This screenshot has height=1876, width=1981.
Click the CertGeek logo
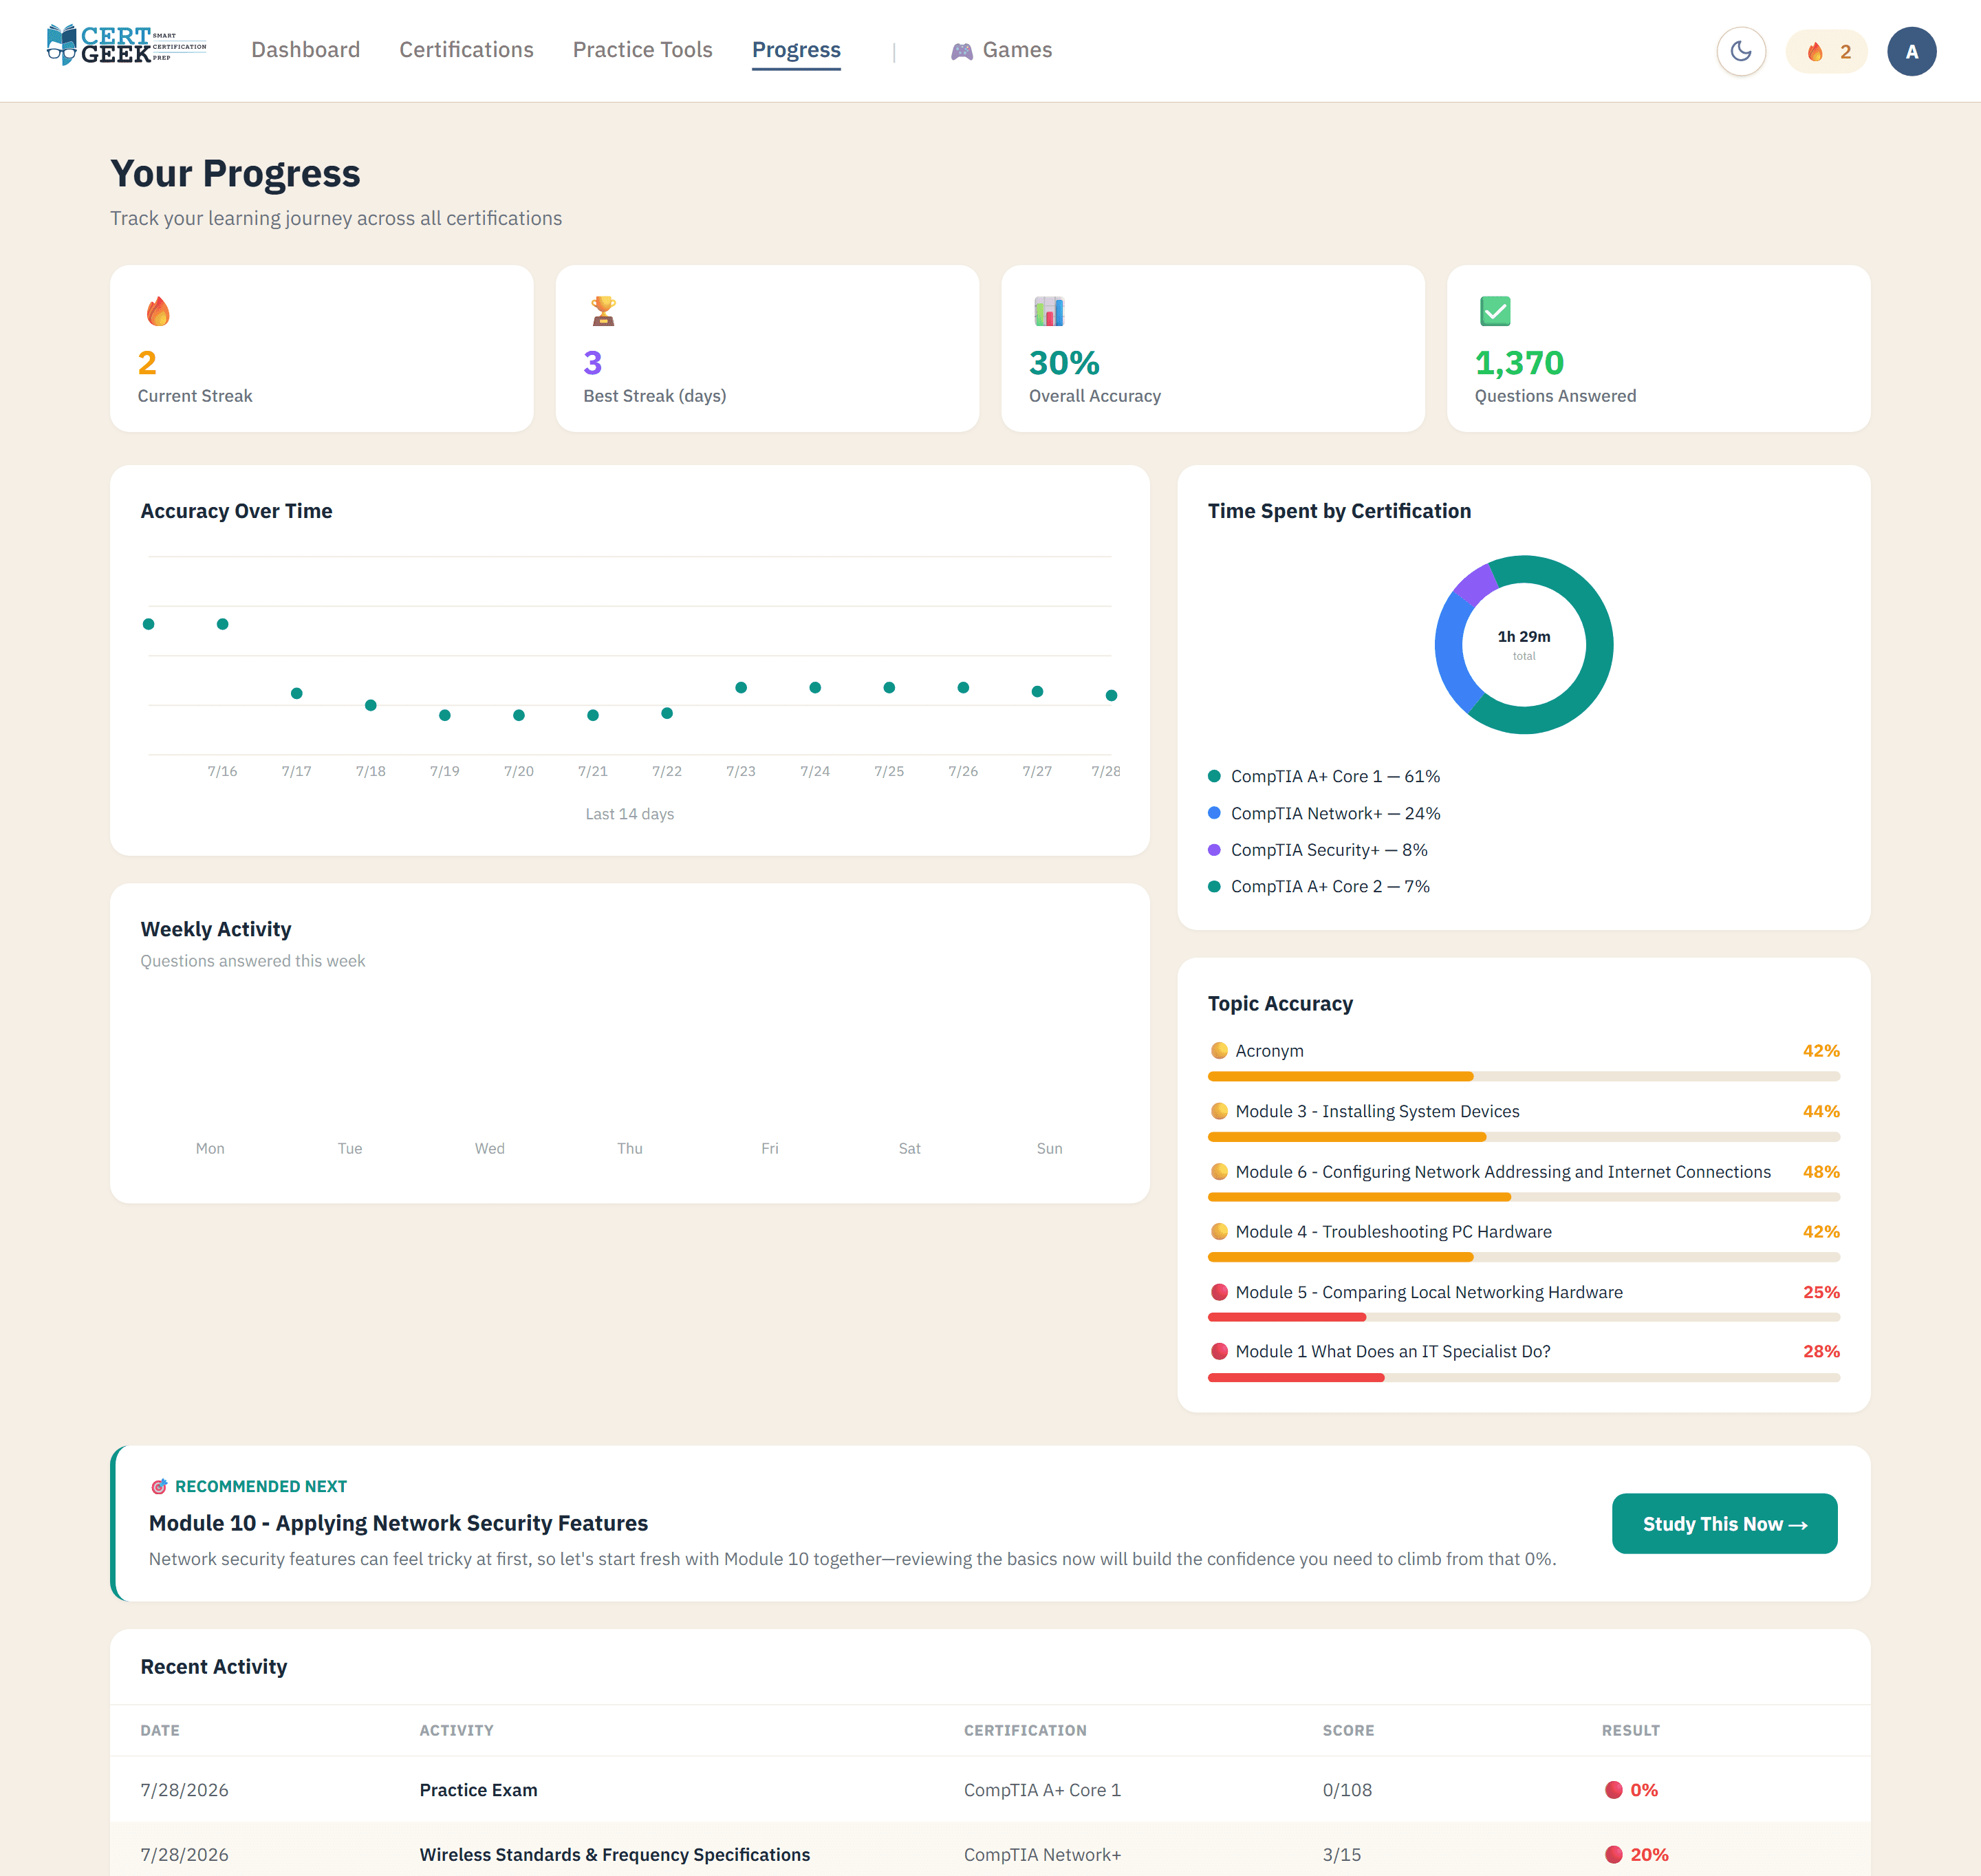tap(126, 45)
